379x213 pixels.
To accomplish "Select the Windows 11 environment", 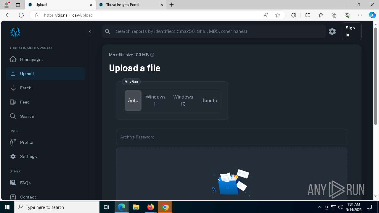I will pyautogui.click(x=155, y=101).
